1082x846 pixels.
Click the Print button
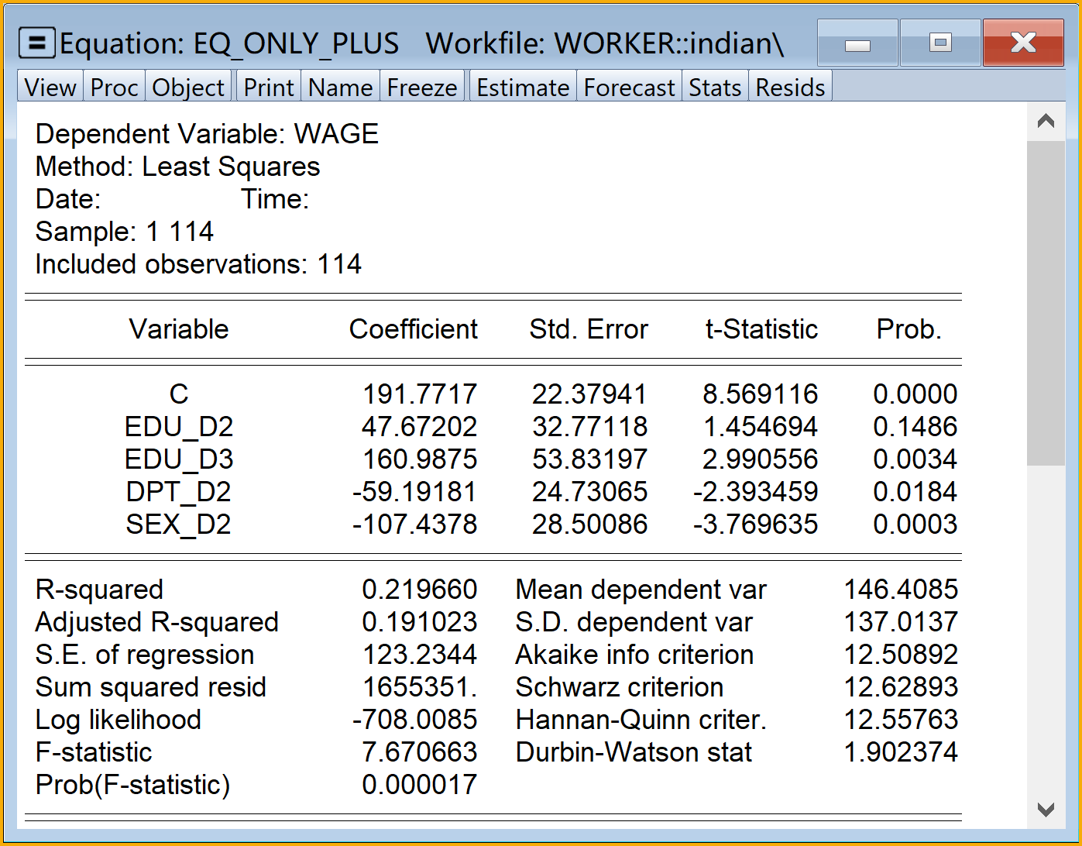pos(269,88)
